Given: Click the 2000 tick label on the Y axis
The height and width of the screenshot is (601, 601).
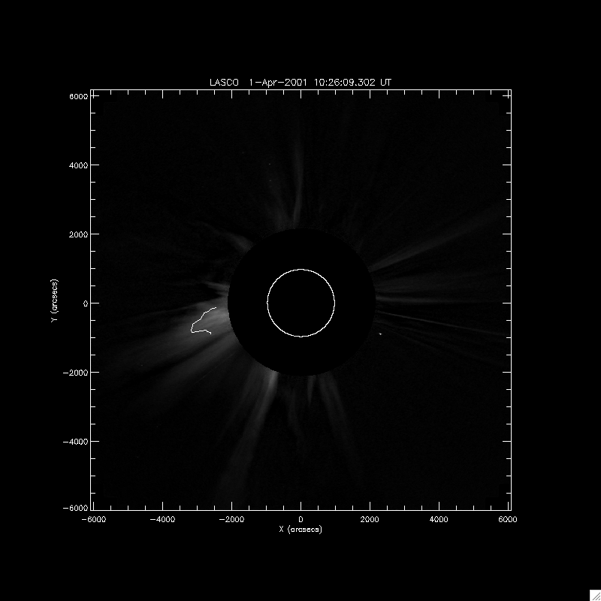Looking at the screenshot, I should point(80,234).
